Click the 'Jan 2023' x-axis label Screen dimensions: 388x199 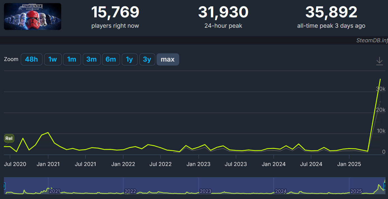pos(198,164)
